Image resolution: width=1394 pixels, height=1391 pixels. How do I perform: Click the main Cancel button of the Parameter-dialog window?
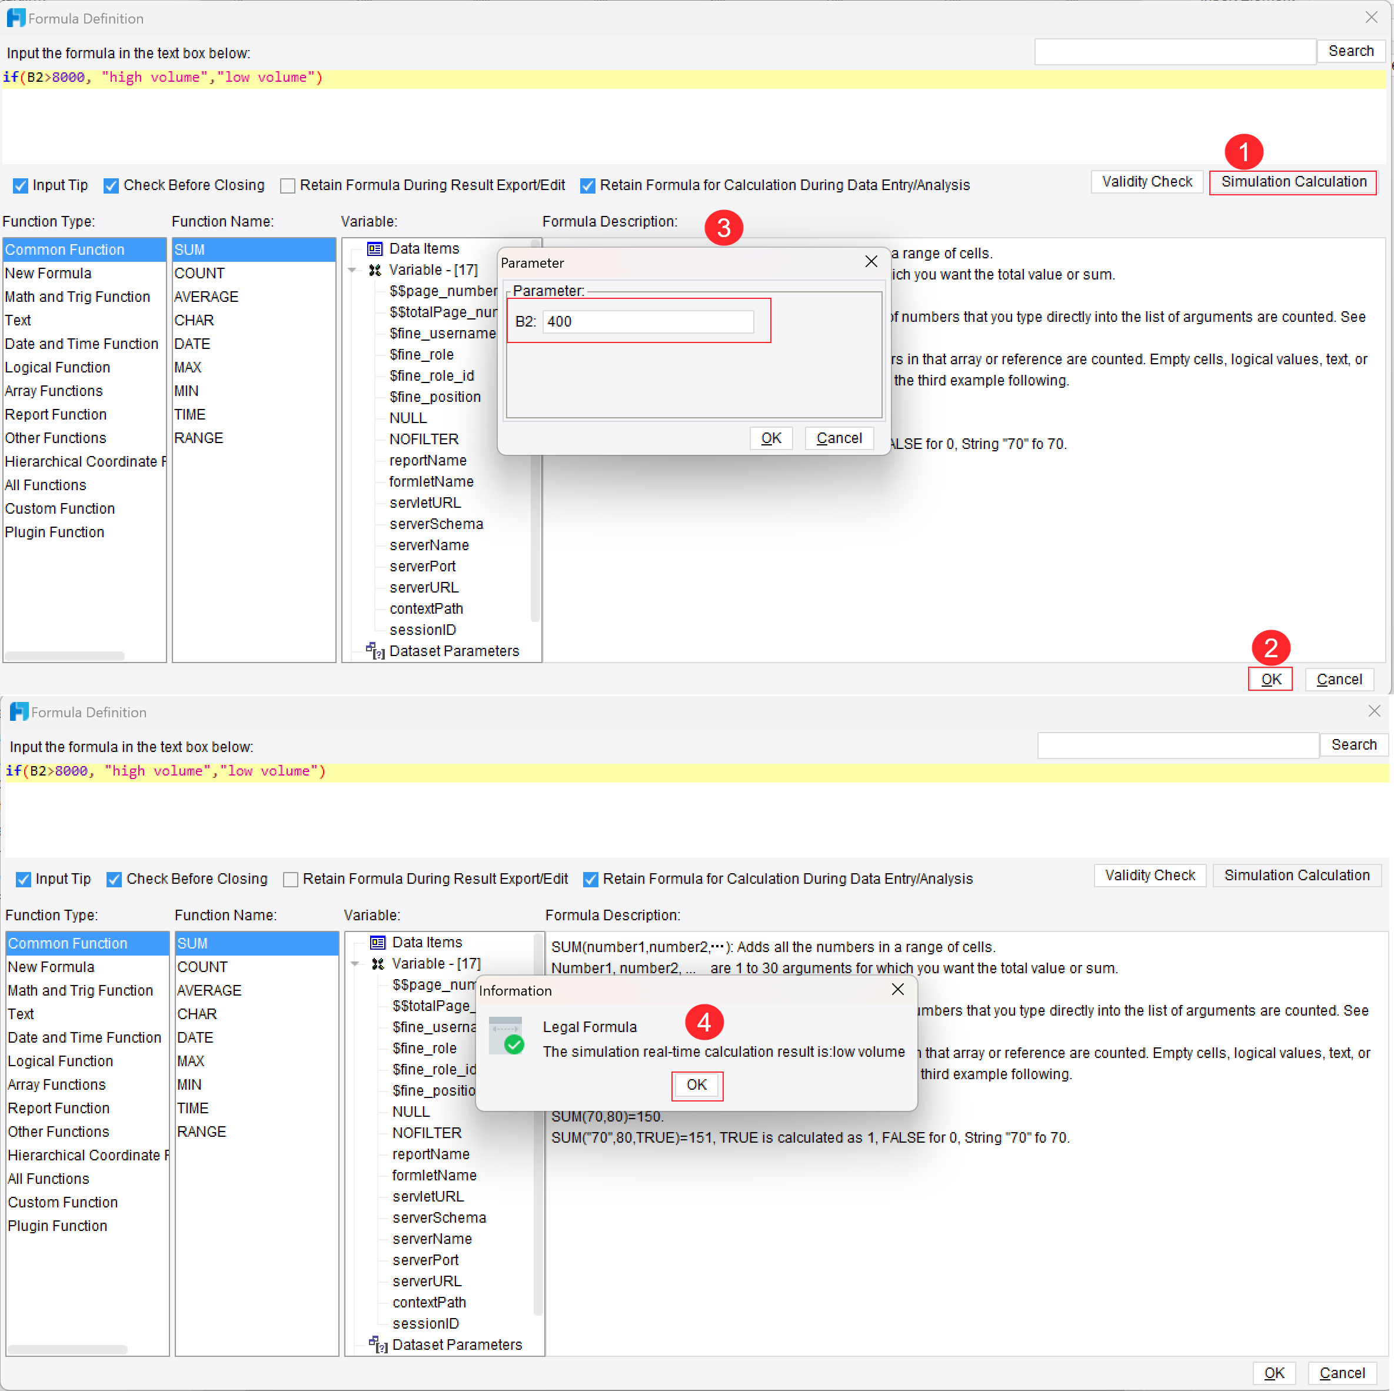coord(1339,679)
